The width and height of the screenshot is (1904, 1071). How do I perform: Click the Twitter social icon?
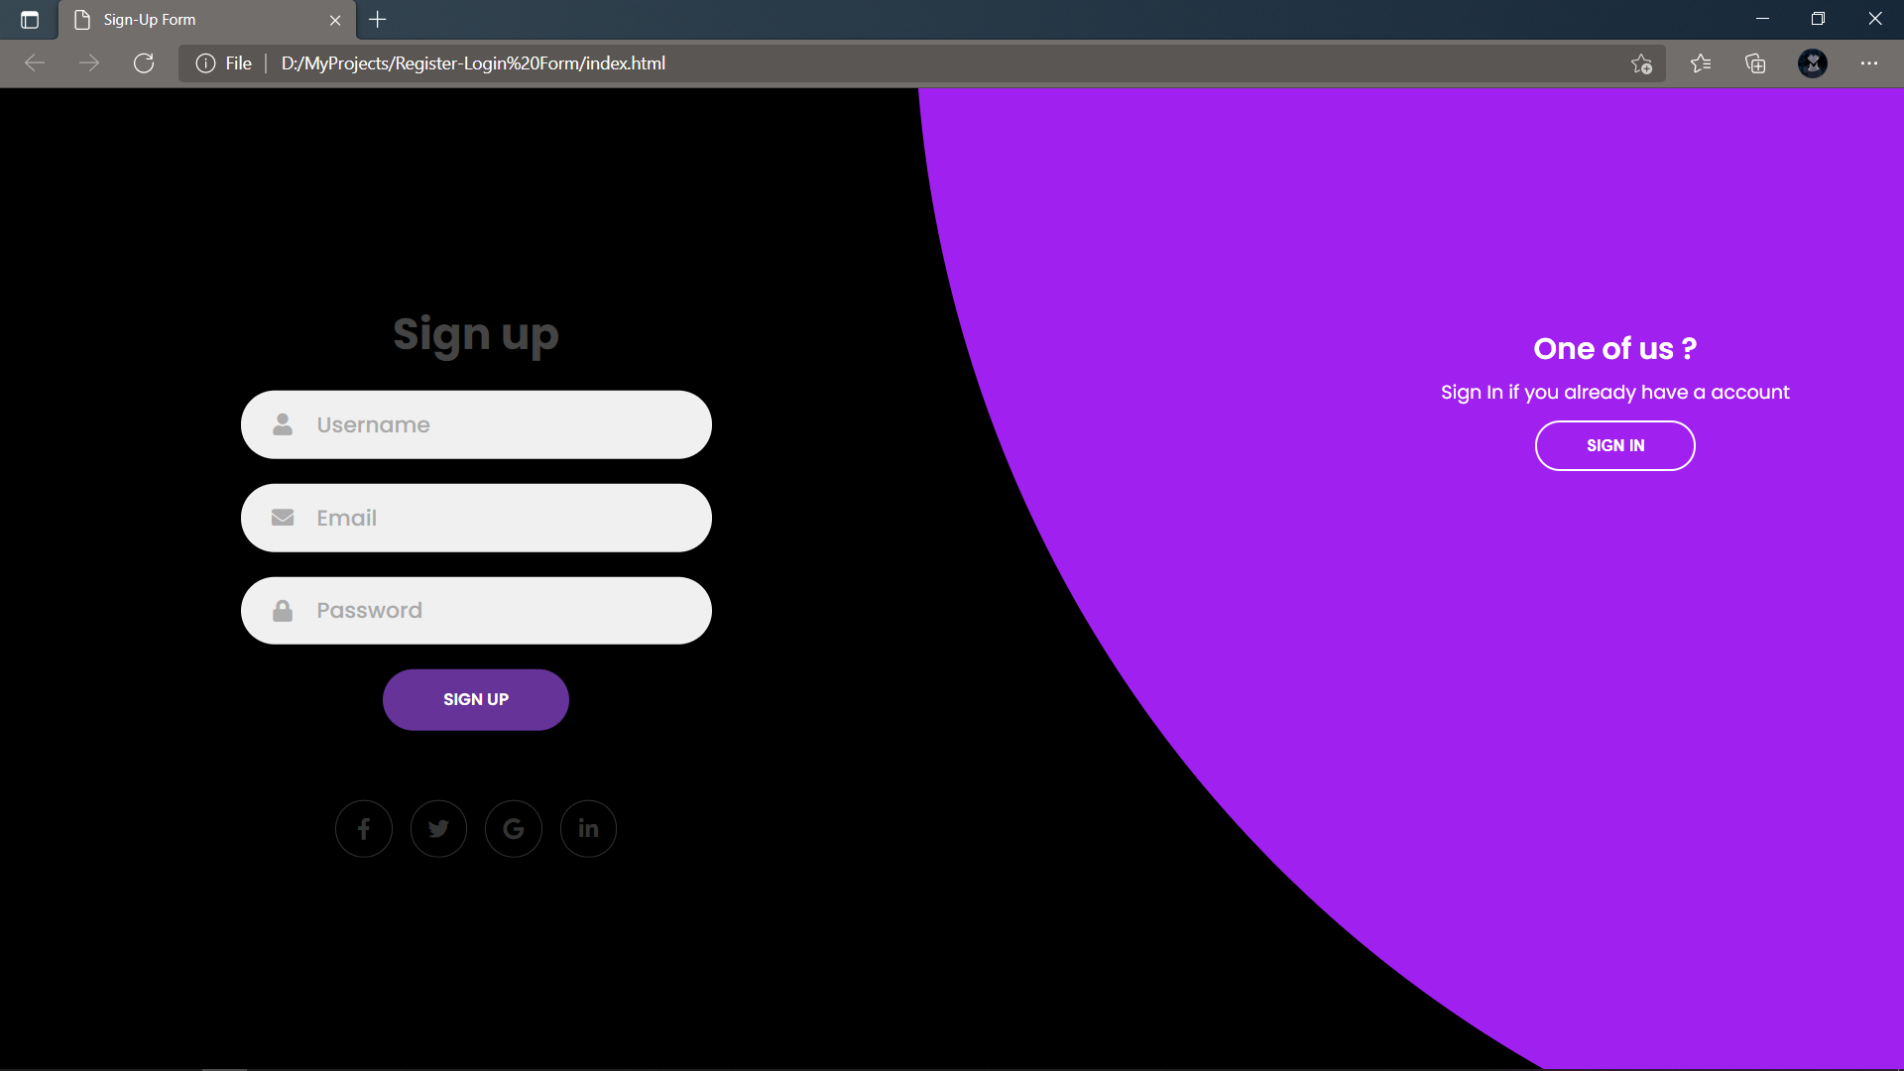pos(438,829)
